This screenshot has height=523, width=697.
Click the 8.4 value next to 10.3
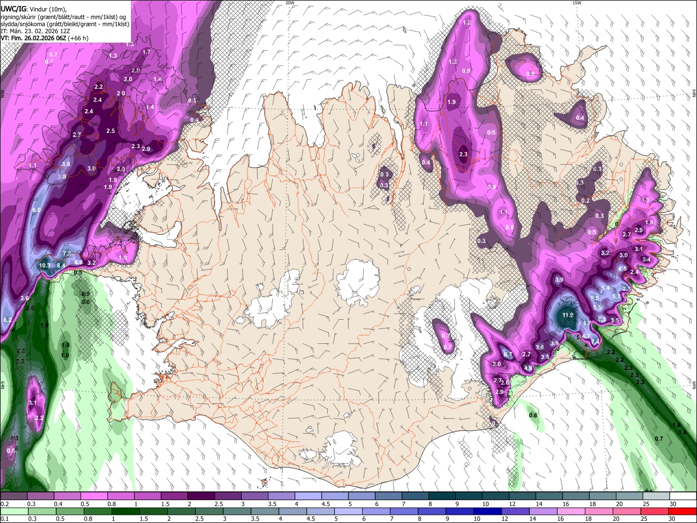tap(61, 265)
